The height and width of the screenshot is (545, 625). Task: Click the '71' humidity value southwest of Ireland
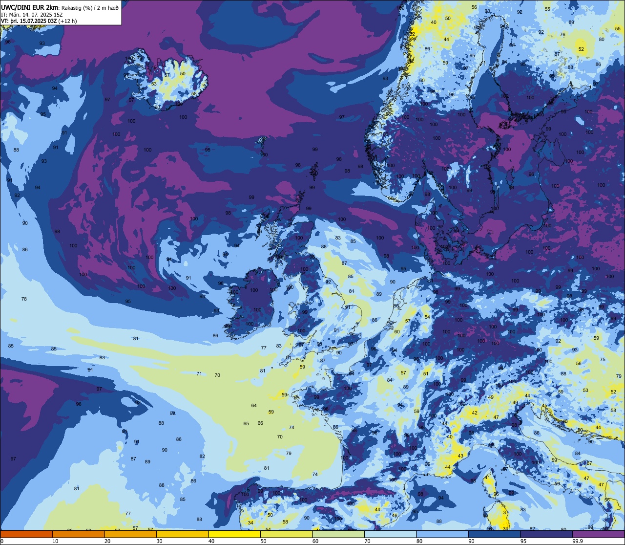tap(199, 373)
